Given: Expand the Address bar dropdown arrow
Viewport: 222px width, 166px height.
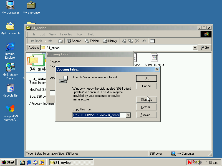Looking at the screenshot, I should (195, 48).
